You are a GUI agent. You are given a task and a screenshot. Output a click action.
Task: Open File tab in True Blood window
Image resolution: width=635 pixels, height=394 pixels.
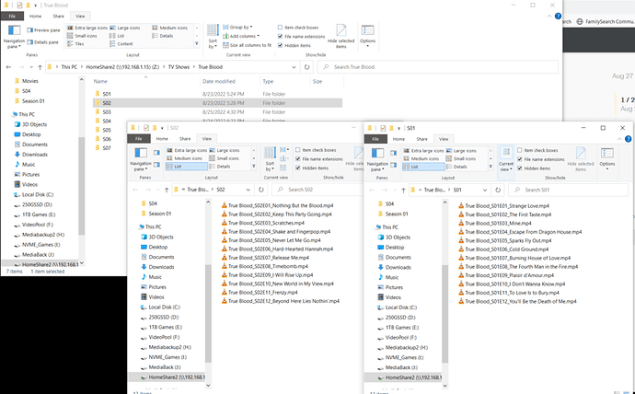(x=12, y=17)
